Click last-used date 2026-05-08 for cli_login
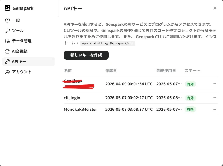The image size is (223, 166). point(169,98)
